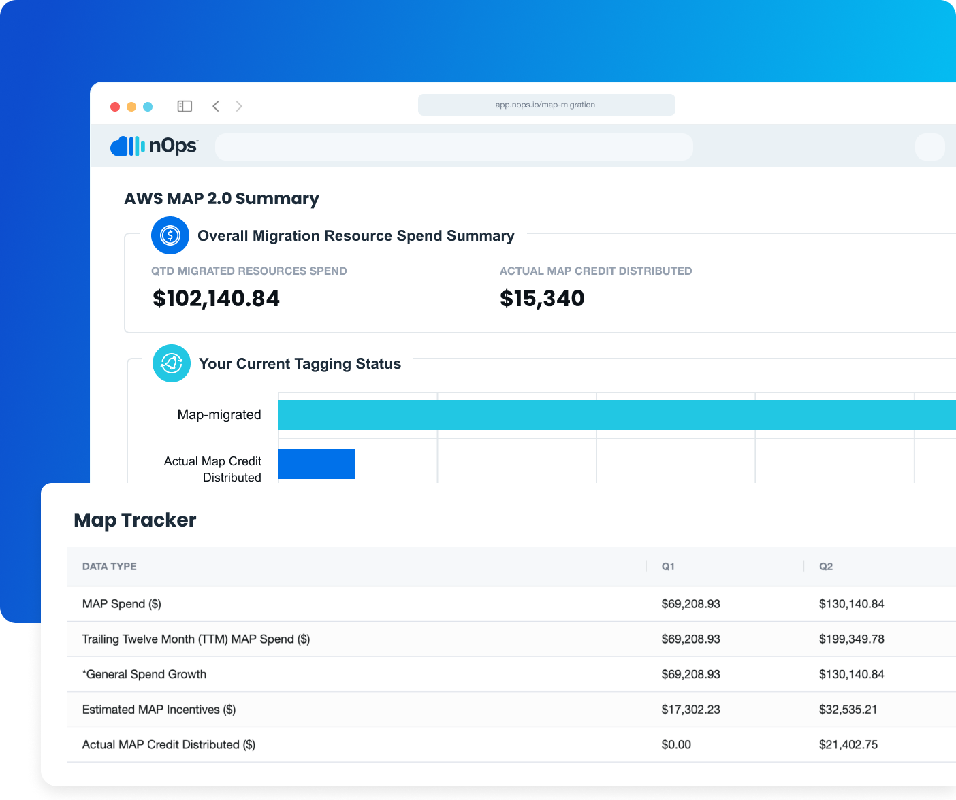Click the tagging status refresh icon

pos(172,363)
